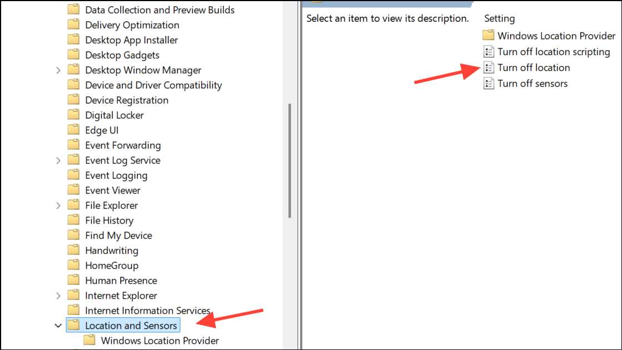Click the Turn off sensors policy icon
Image resolution: width=622 pixels, height=350 pixels.
click(x=488, y=83)
